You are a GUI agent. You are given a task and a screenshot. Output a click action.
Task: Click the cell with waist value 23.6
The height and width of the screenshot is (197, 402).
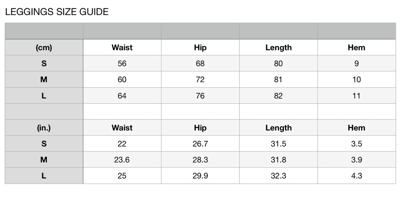(122, 160)
